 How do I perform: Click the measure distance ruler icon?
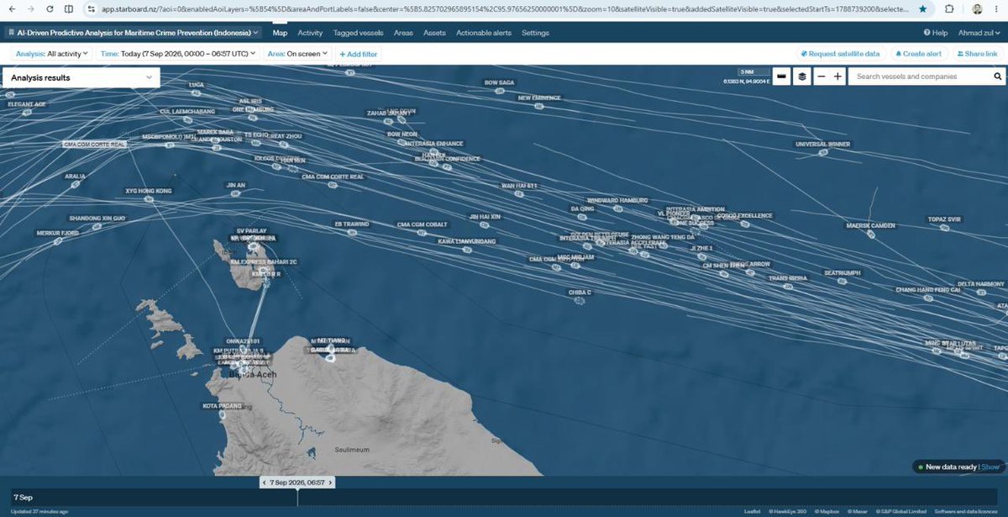pyautogui.click(x=782, y=76)
